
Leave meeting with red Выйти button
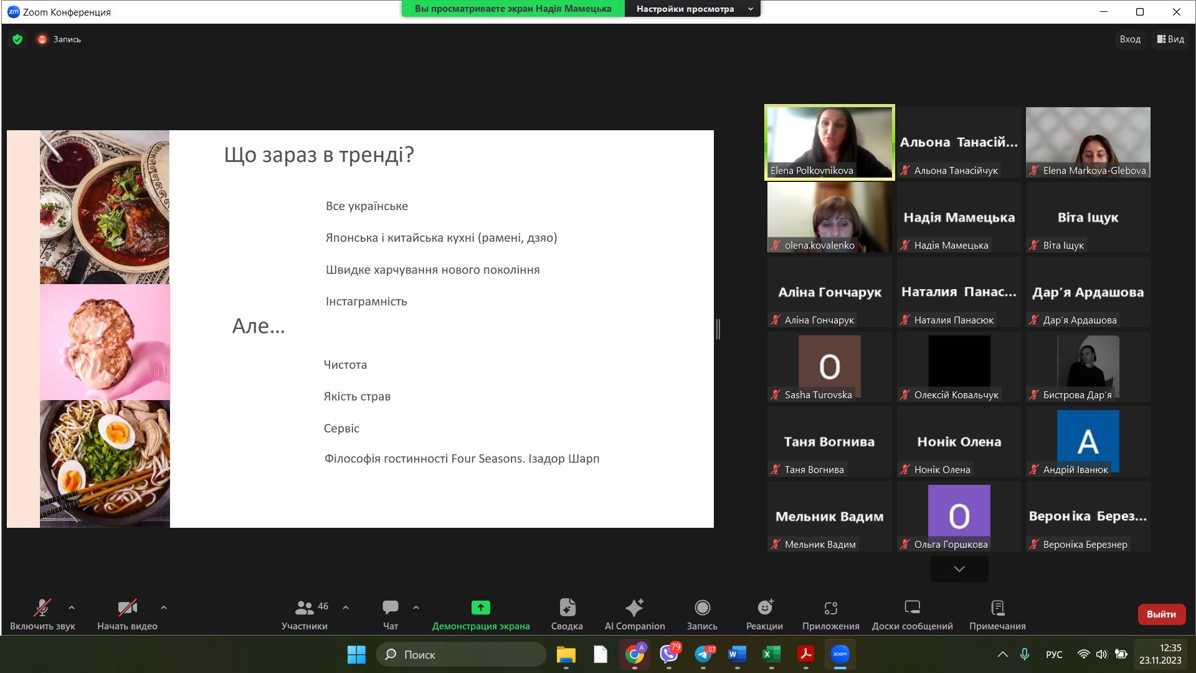tap(1160, 614)
